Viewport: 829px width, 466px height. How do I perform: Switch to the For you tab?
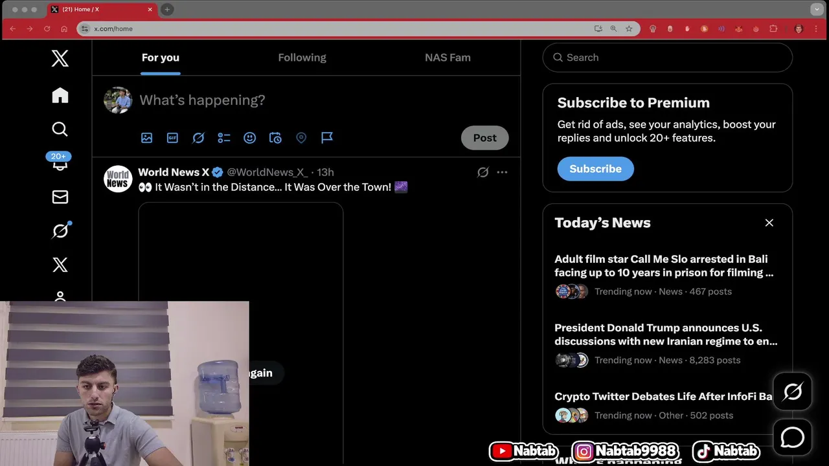pyautogui.click(x=161, y=58)
